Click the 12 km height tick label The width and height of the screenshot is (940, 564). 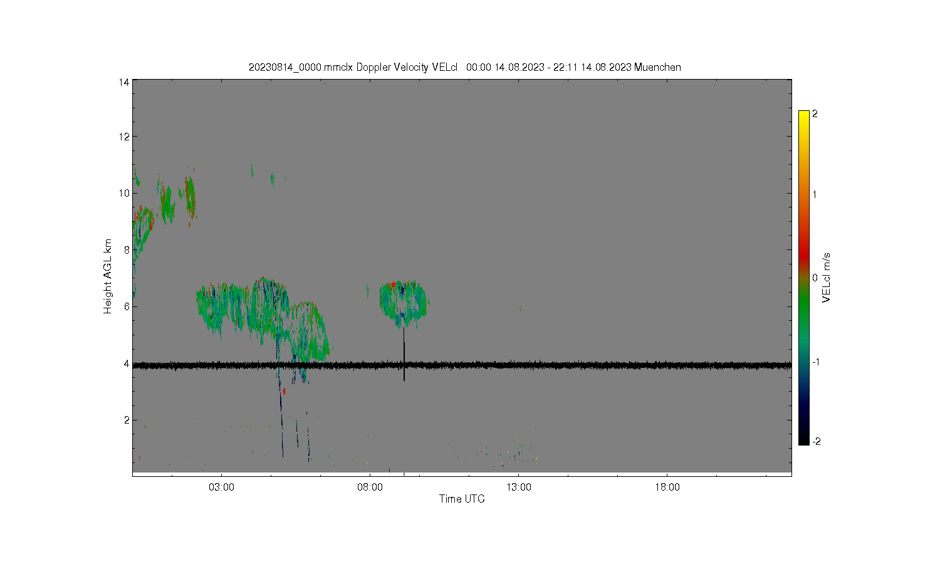pos(124,137)
